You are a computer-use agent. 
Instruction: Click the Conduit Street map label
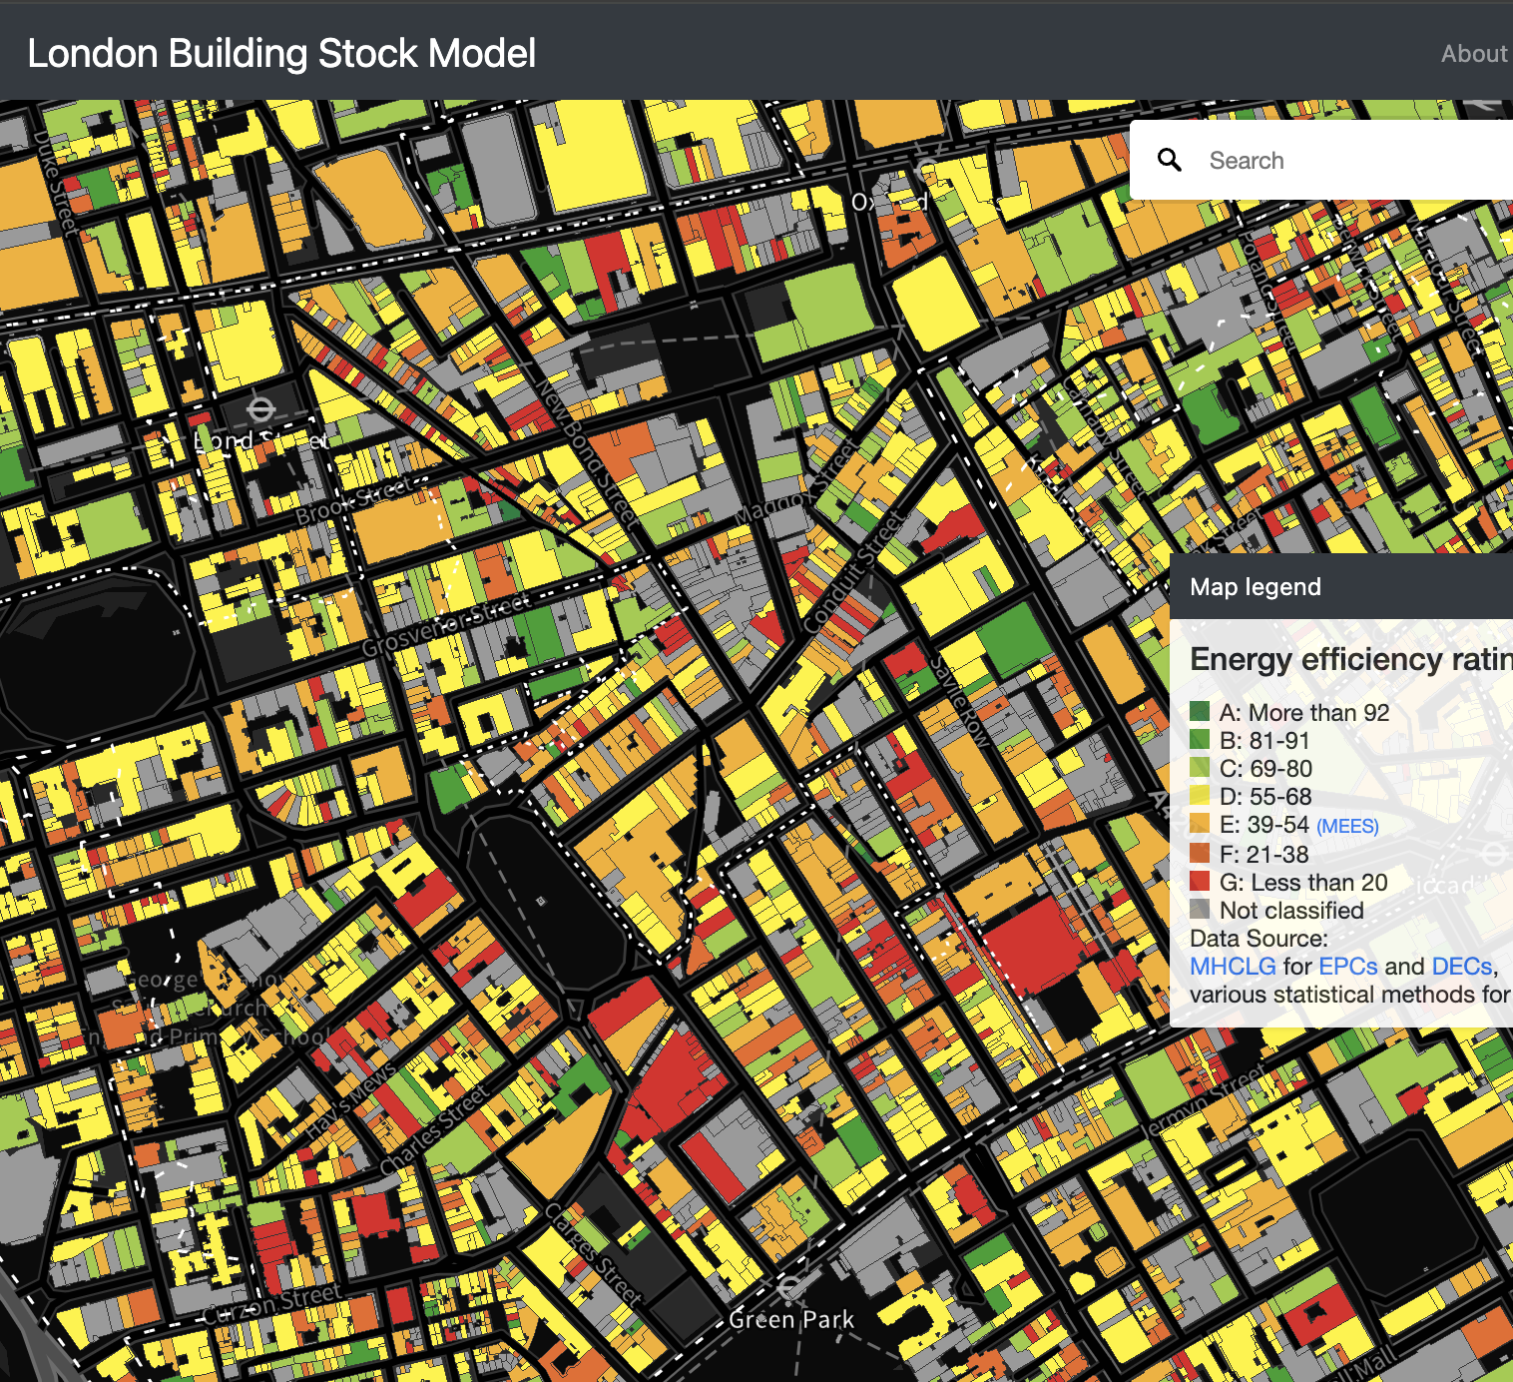[x=851, y=572]
